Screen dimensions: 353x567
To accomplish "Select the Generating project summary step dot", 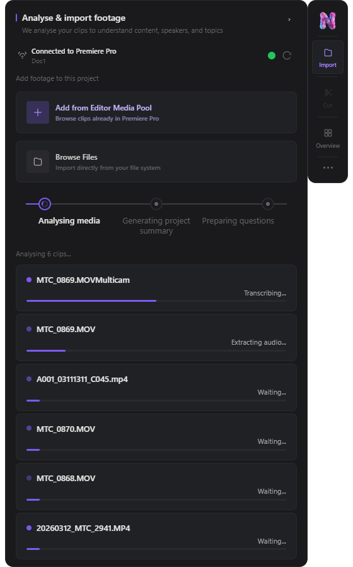I will [x=156, y=204].
